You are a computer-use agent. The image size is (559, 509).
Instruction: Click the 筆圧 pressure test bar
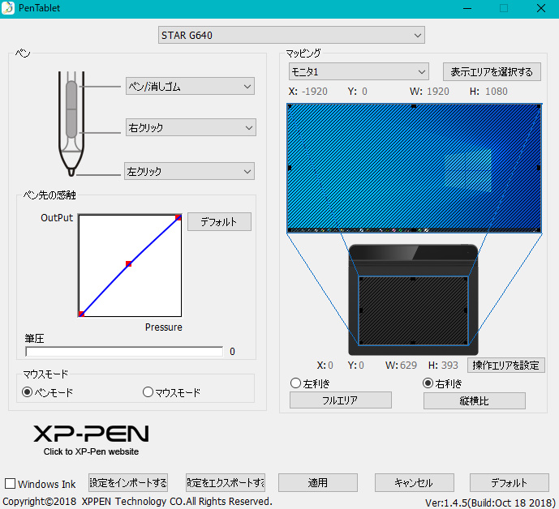click(124, 352)
